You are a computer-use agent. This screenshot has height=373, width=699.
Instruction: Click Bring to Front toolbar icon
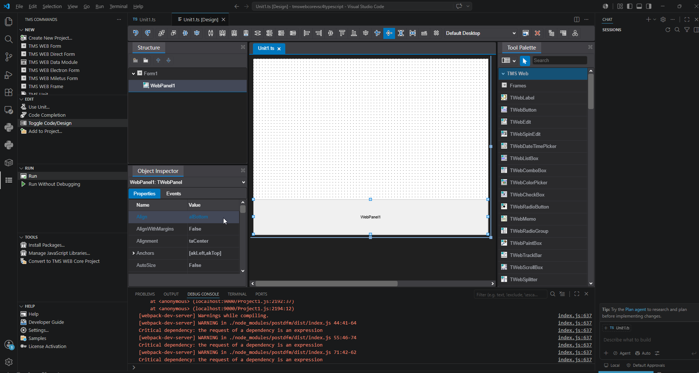tap(161, 33)
